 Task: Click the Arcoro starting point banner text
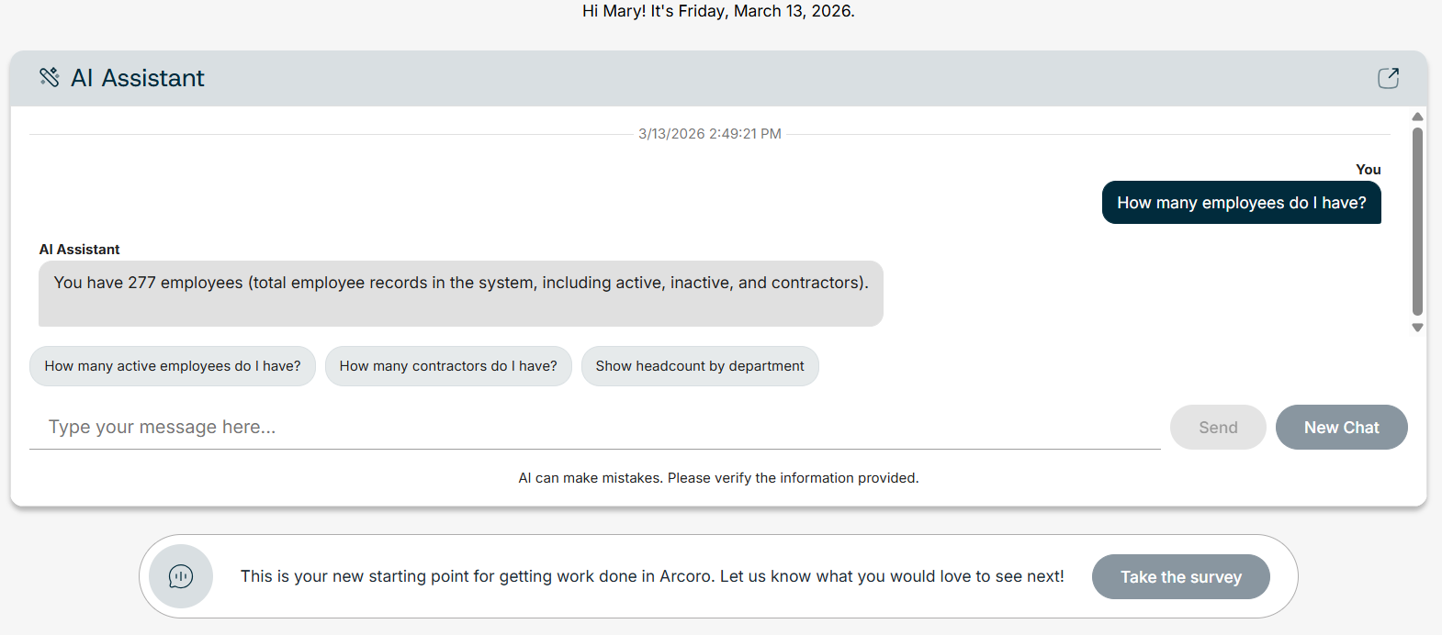[x=652, y=576]
